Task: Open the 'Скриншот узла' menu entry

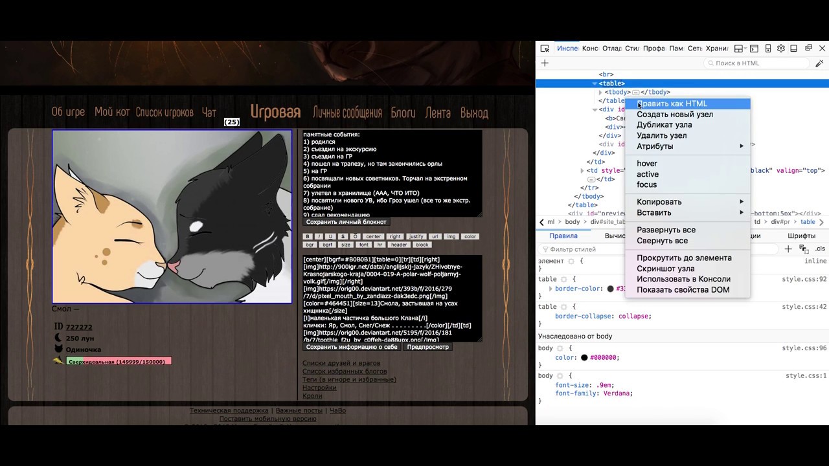Action: [666, 269]
